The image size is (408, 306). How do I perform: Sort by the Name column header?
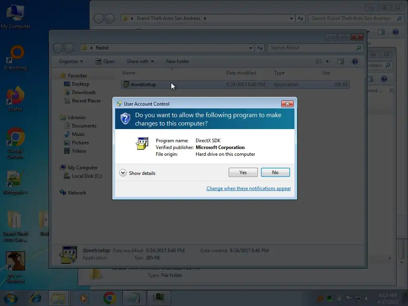tap(129, 73)
